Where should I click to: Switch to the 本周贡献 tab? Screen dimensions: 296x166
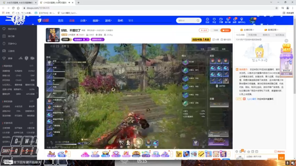pyautogui.click(x=253, y=35)
